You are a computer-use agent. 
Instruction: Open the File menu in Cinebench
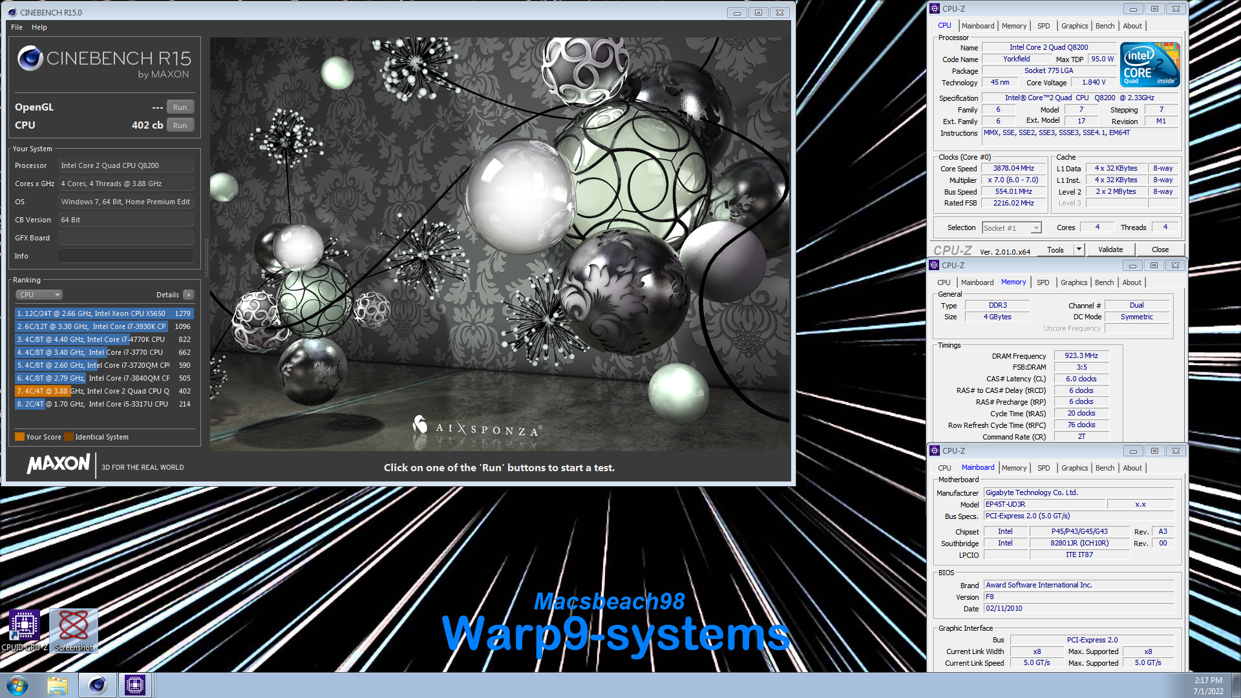pyautogui.click(x=17, y=27)
